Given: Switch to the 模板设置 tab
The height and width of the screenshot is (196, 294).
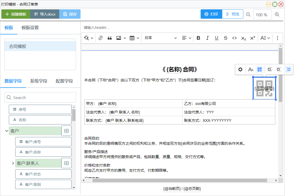Looking at the screenshot, I should click(x=30, y=28).
